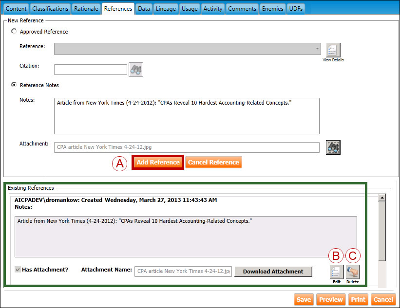Image resolution: width=400 pixels, height=308 pixels.
Task: Click the Cancel Reference button
Action: (x=213, y=163)
